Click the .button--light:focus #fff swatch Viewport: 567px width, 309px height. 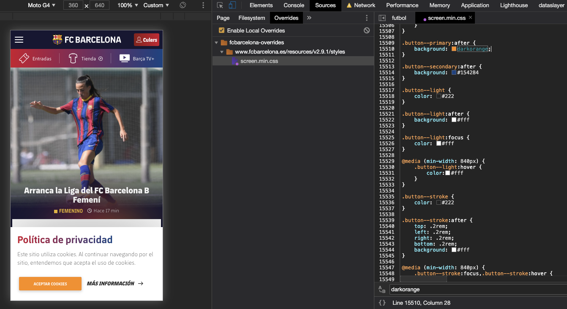click(439, 144)
